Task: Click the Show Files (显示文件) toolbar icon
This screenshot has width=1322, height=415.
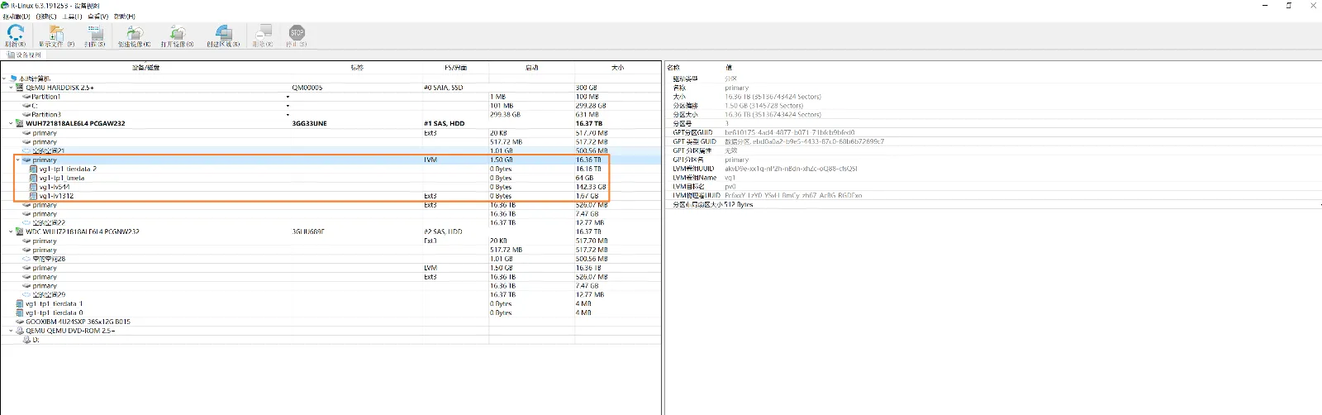Action: pos(56,34)
